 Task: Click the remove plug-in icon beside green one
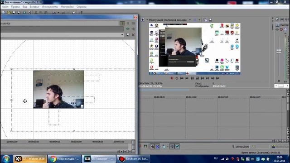(x=133, y=29)
